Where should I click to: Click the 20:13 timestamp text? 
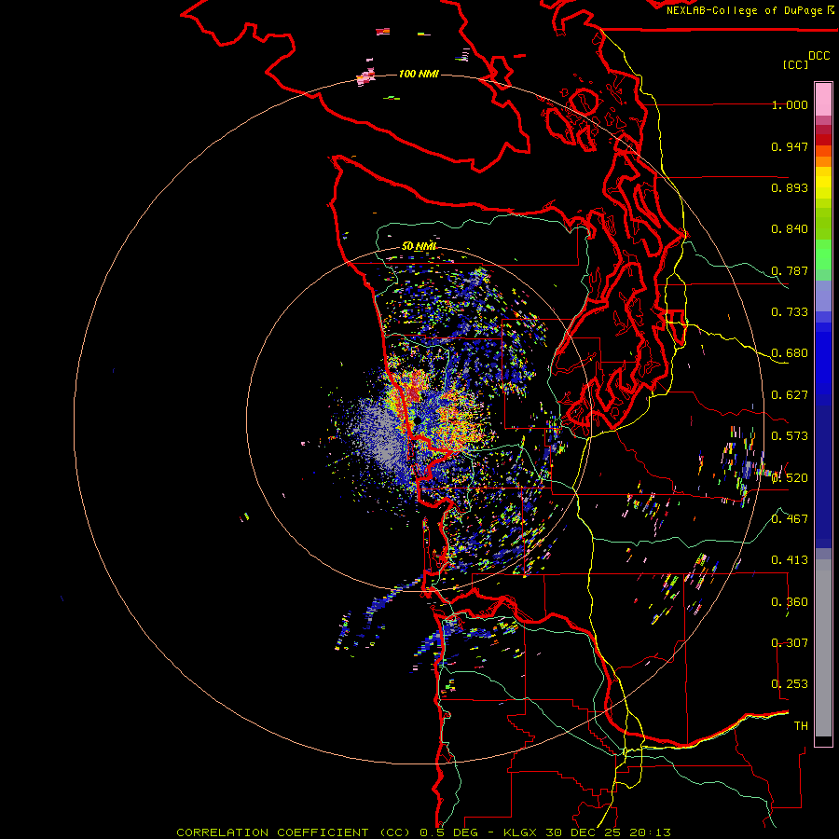(x=650, y=832)
